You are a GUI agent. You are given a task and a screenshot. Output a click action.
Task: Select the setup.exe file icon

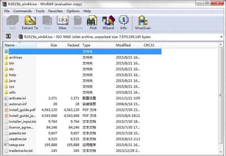coord(6,145)
